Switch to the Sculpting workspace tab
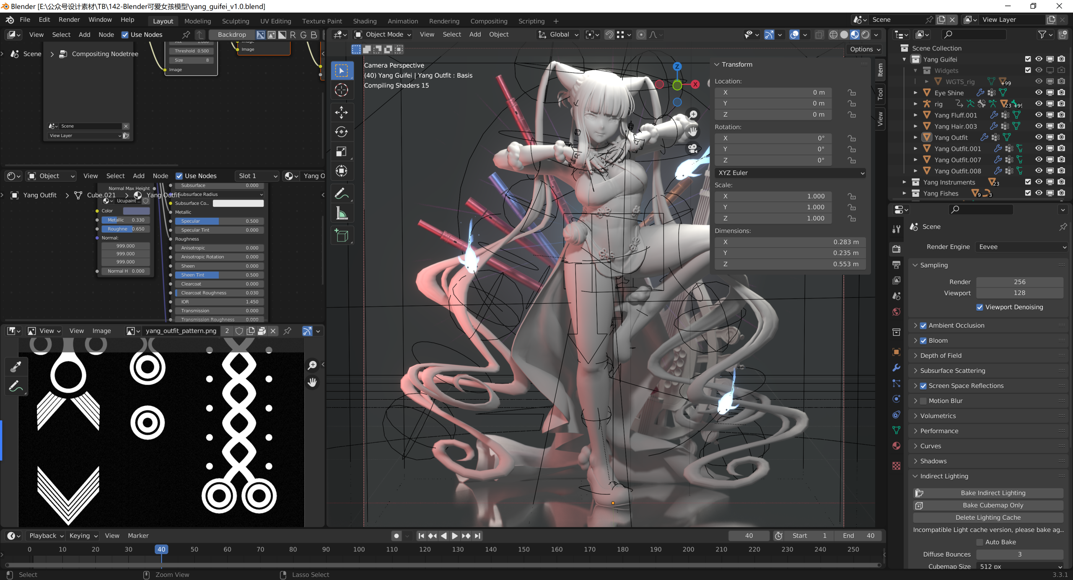The height and width of the screenshot is (580, 1073). 235,21
